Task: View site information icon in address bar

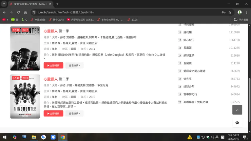Action: point(34,12)
